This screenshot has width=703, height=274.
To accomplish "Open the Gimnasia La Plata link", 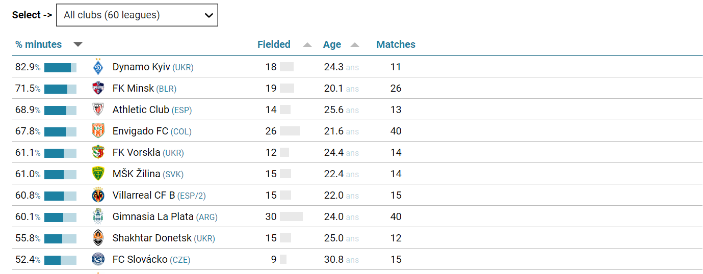I will [153, 217].
